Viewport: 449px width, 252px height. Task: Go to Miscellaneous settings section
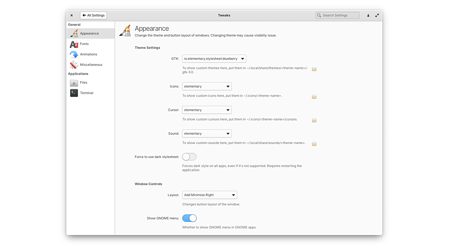91,65
